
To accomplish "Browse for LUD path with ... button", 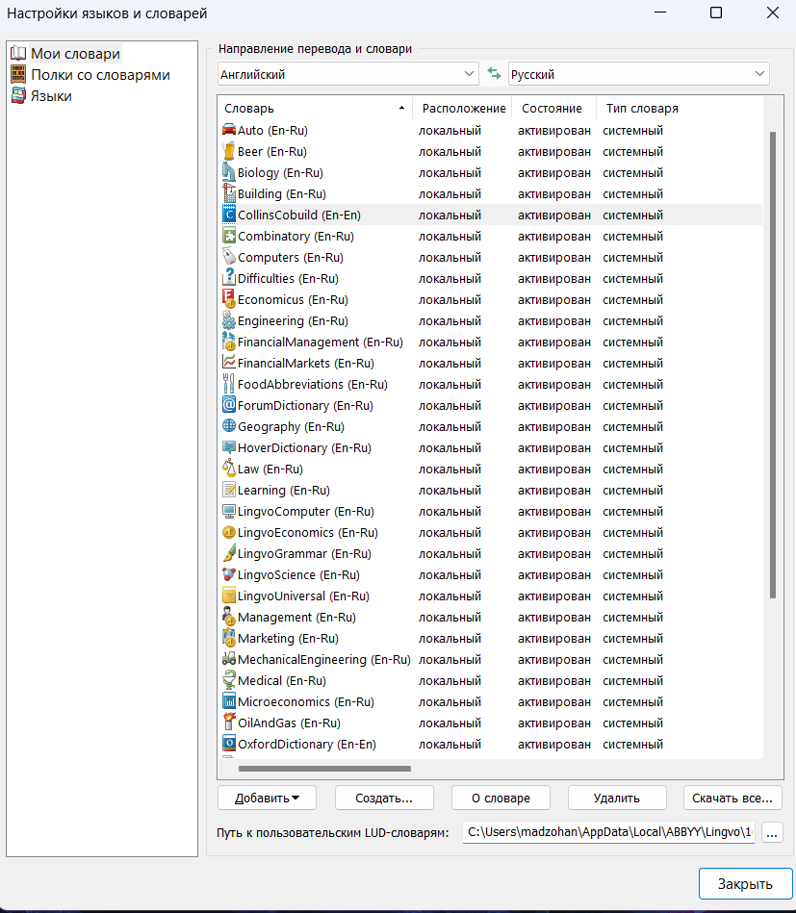I will click(772, 832).
